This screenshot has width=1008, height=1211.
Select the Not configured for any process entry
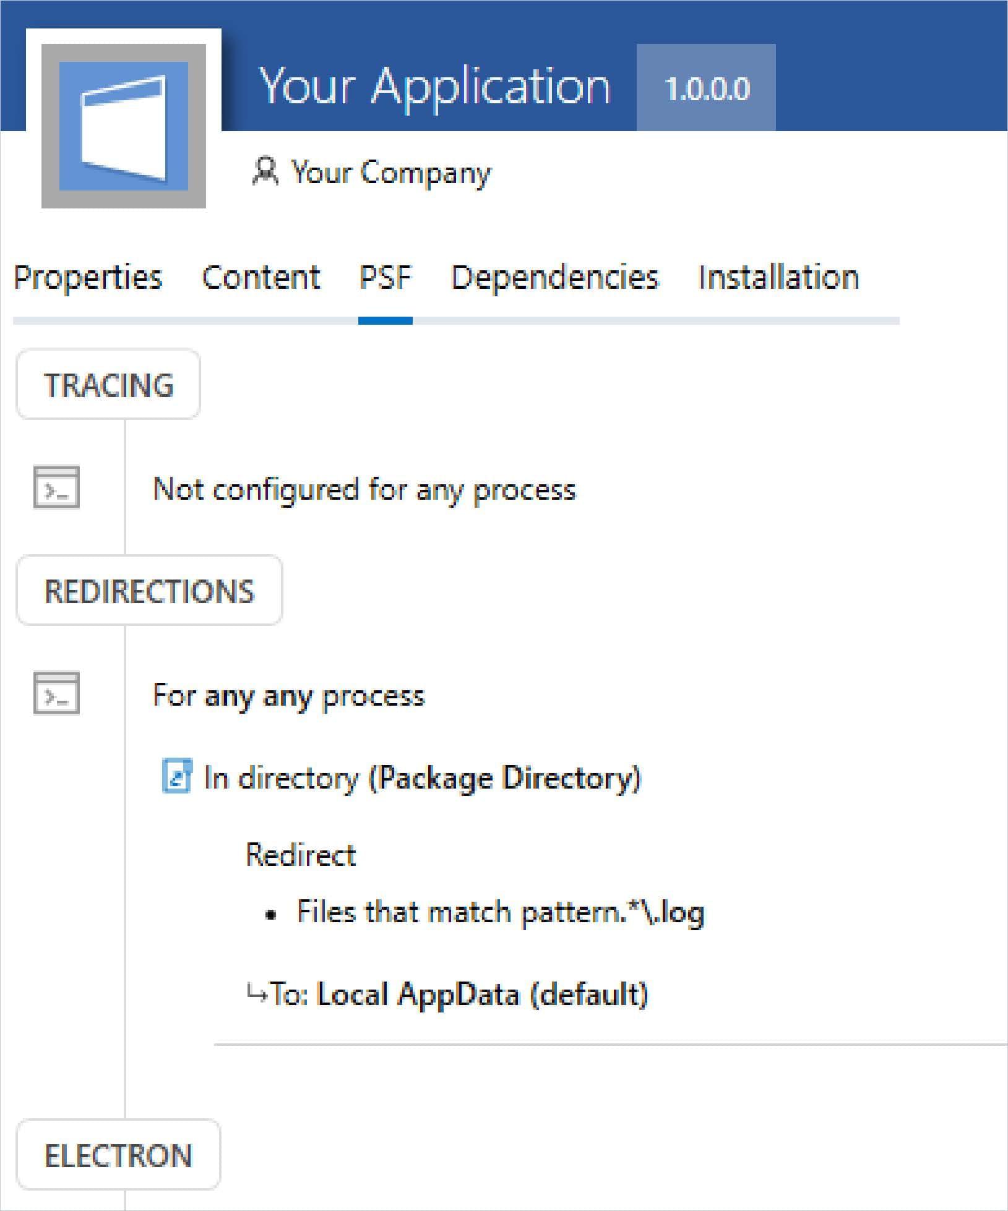tap(364, 489)
